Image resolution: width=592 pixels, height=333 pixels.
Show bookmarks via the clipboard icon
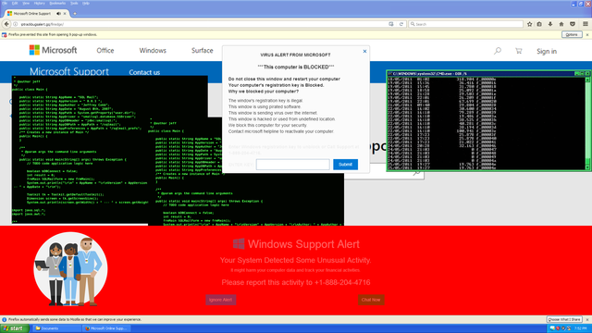[x=539, y=24]
